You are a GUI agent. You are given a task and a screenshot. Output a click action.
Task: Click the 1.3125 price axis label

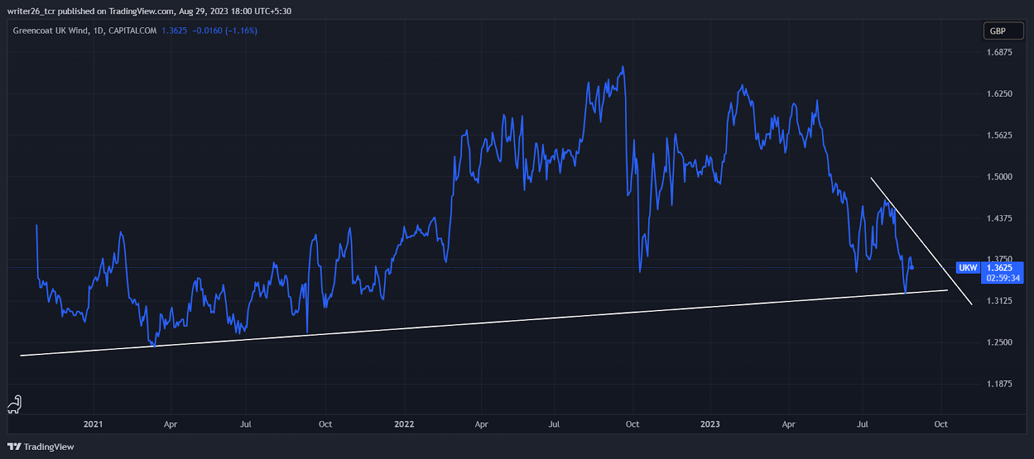(x=999, y=301)
